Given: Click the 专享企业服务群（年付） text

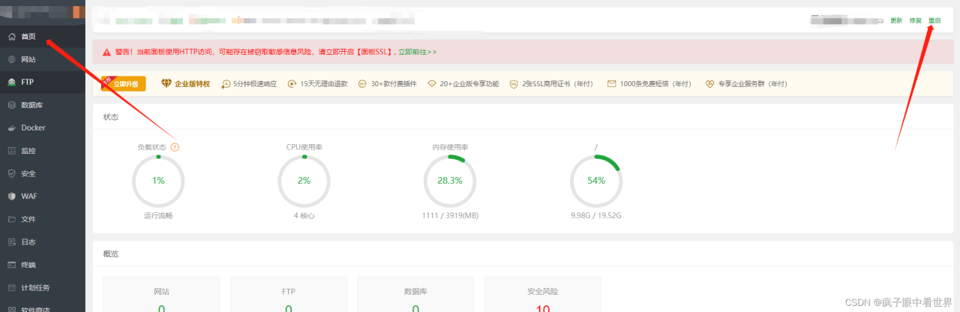Looking at the screenshot, I should (753, 84).
